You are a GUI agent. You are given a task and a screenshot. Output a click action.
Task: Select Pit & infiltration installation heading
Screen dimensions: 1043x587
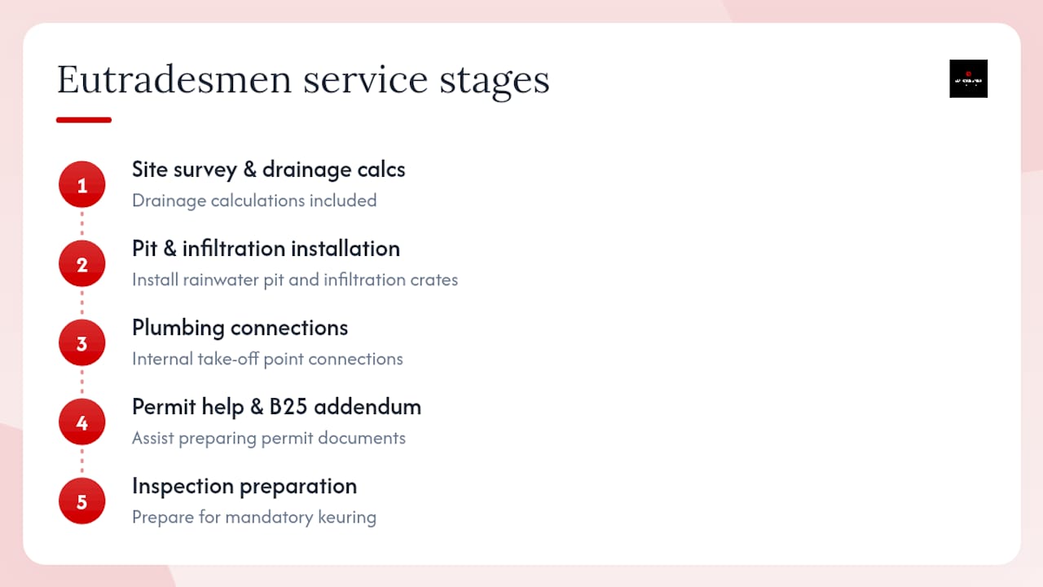coord(266,249)
